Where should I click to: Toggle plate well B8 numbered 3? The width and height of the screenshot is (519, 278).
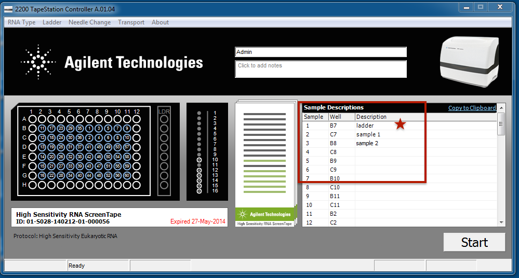[99, 128]
